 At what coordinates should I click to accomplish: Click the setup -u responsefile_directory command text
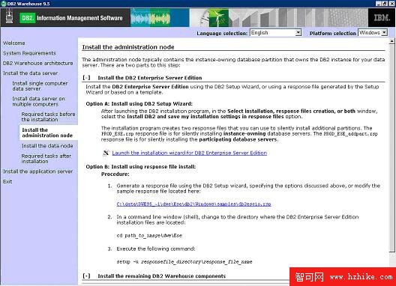tap(184, 262)
